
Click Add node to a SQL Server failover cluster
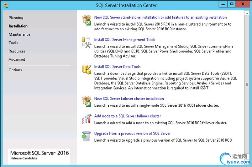pyautogui.click(x=128, y=116)
